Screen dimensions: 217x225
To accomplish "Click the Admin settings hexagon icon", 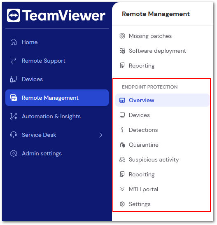I will coord(14,153).
